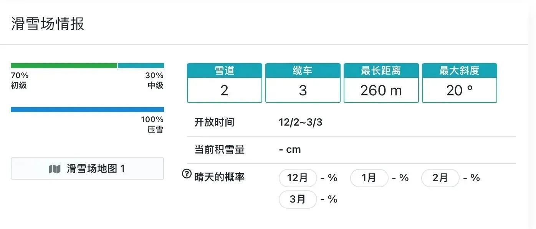Select the 12月 month pill

(x=298, y=178)
